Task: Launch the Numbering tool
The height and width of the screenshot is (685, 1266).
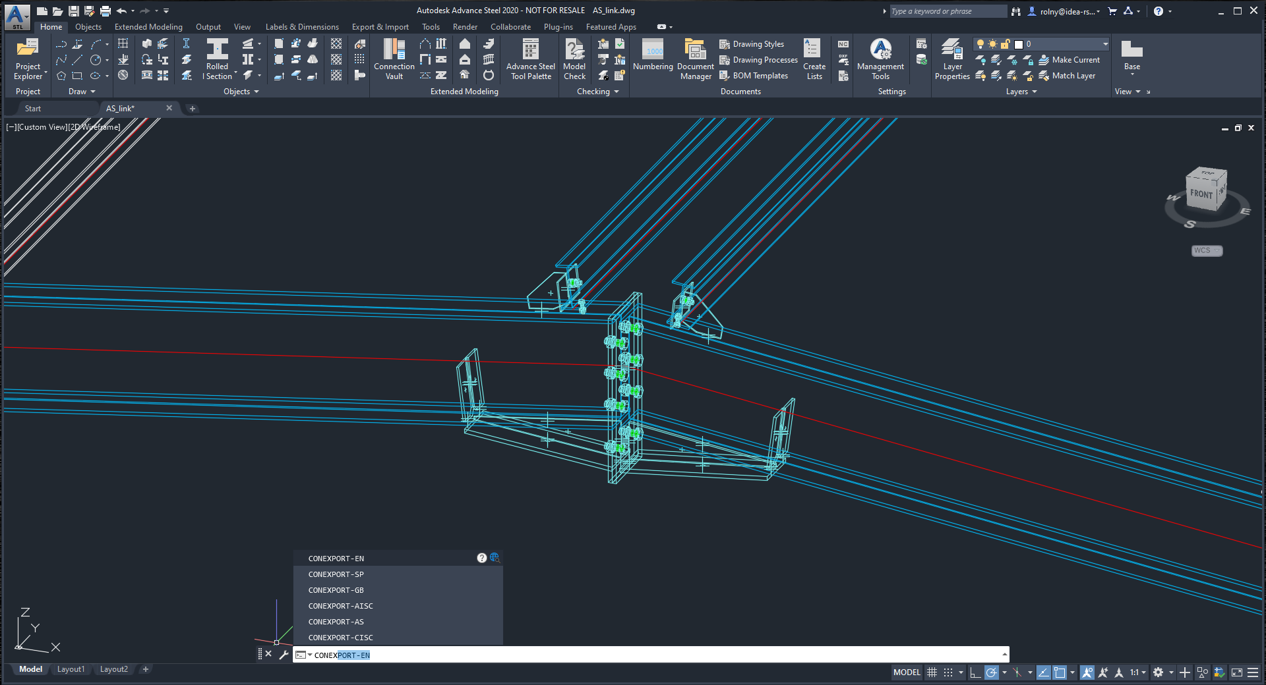Action: tap(653, 55)
